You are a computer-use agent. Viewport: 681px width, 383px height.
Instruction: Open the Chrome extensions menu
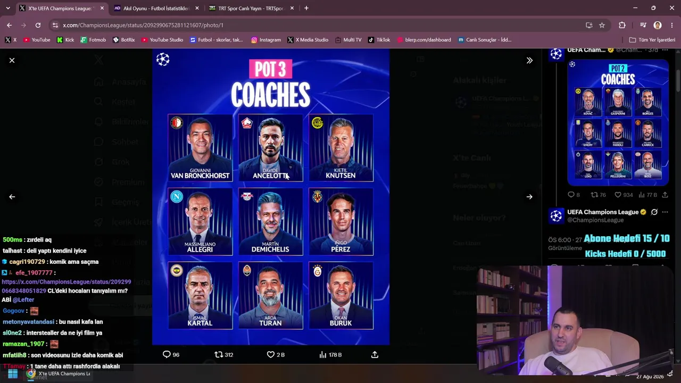(x=622, y=25)
